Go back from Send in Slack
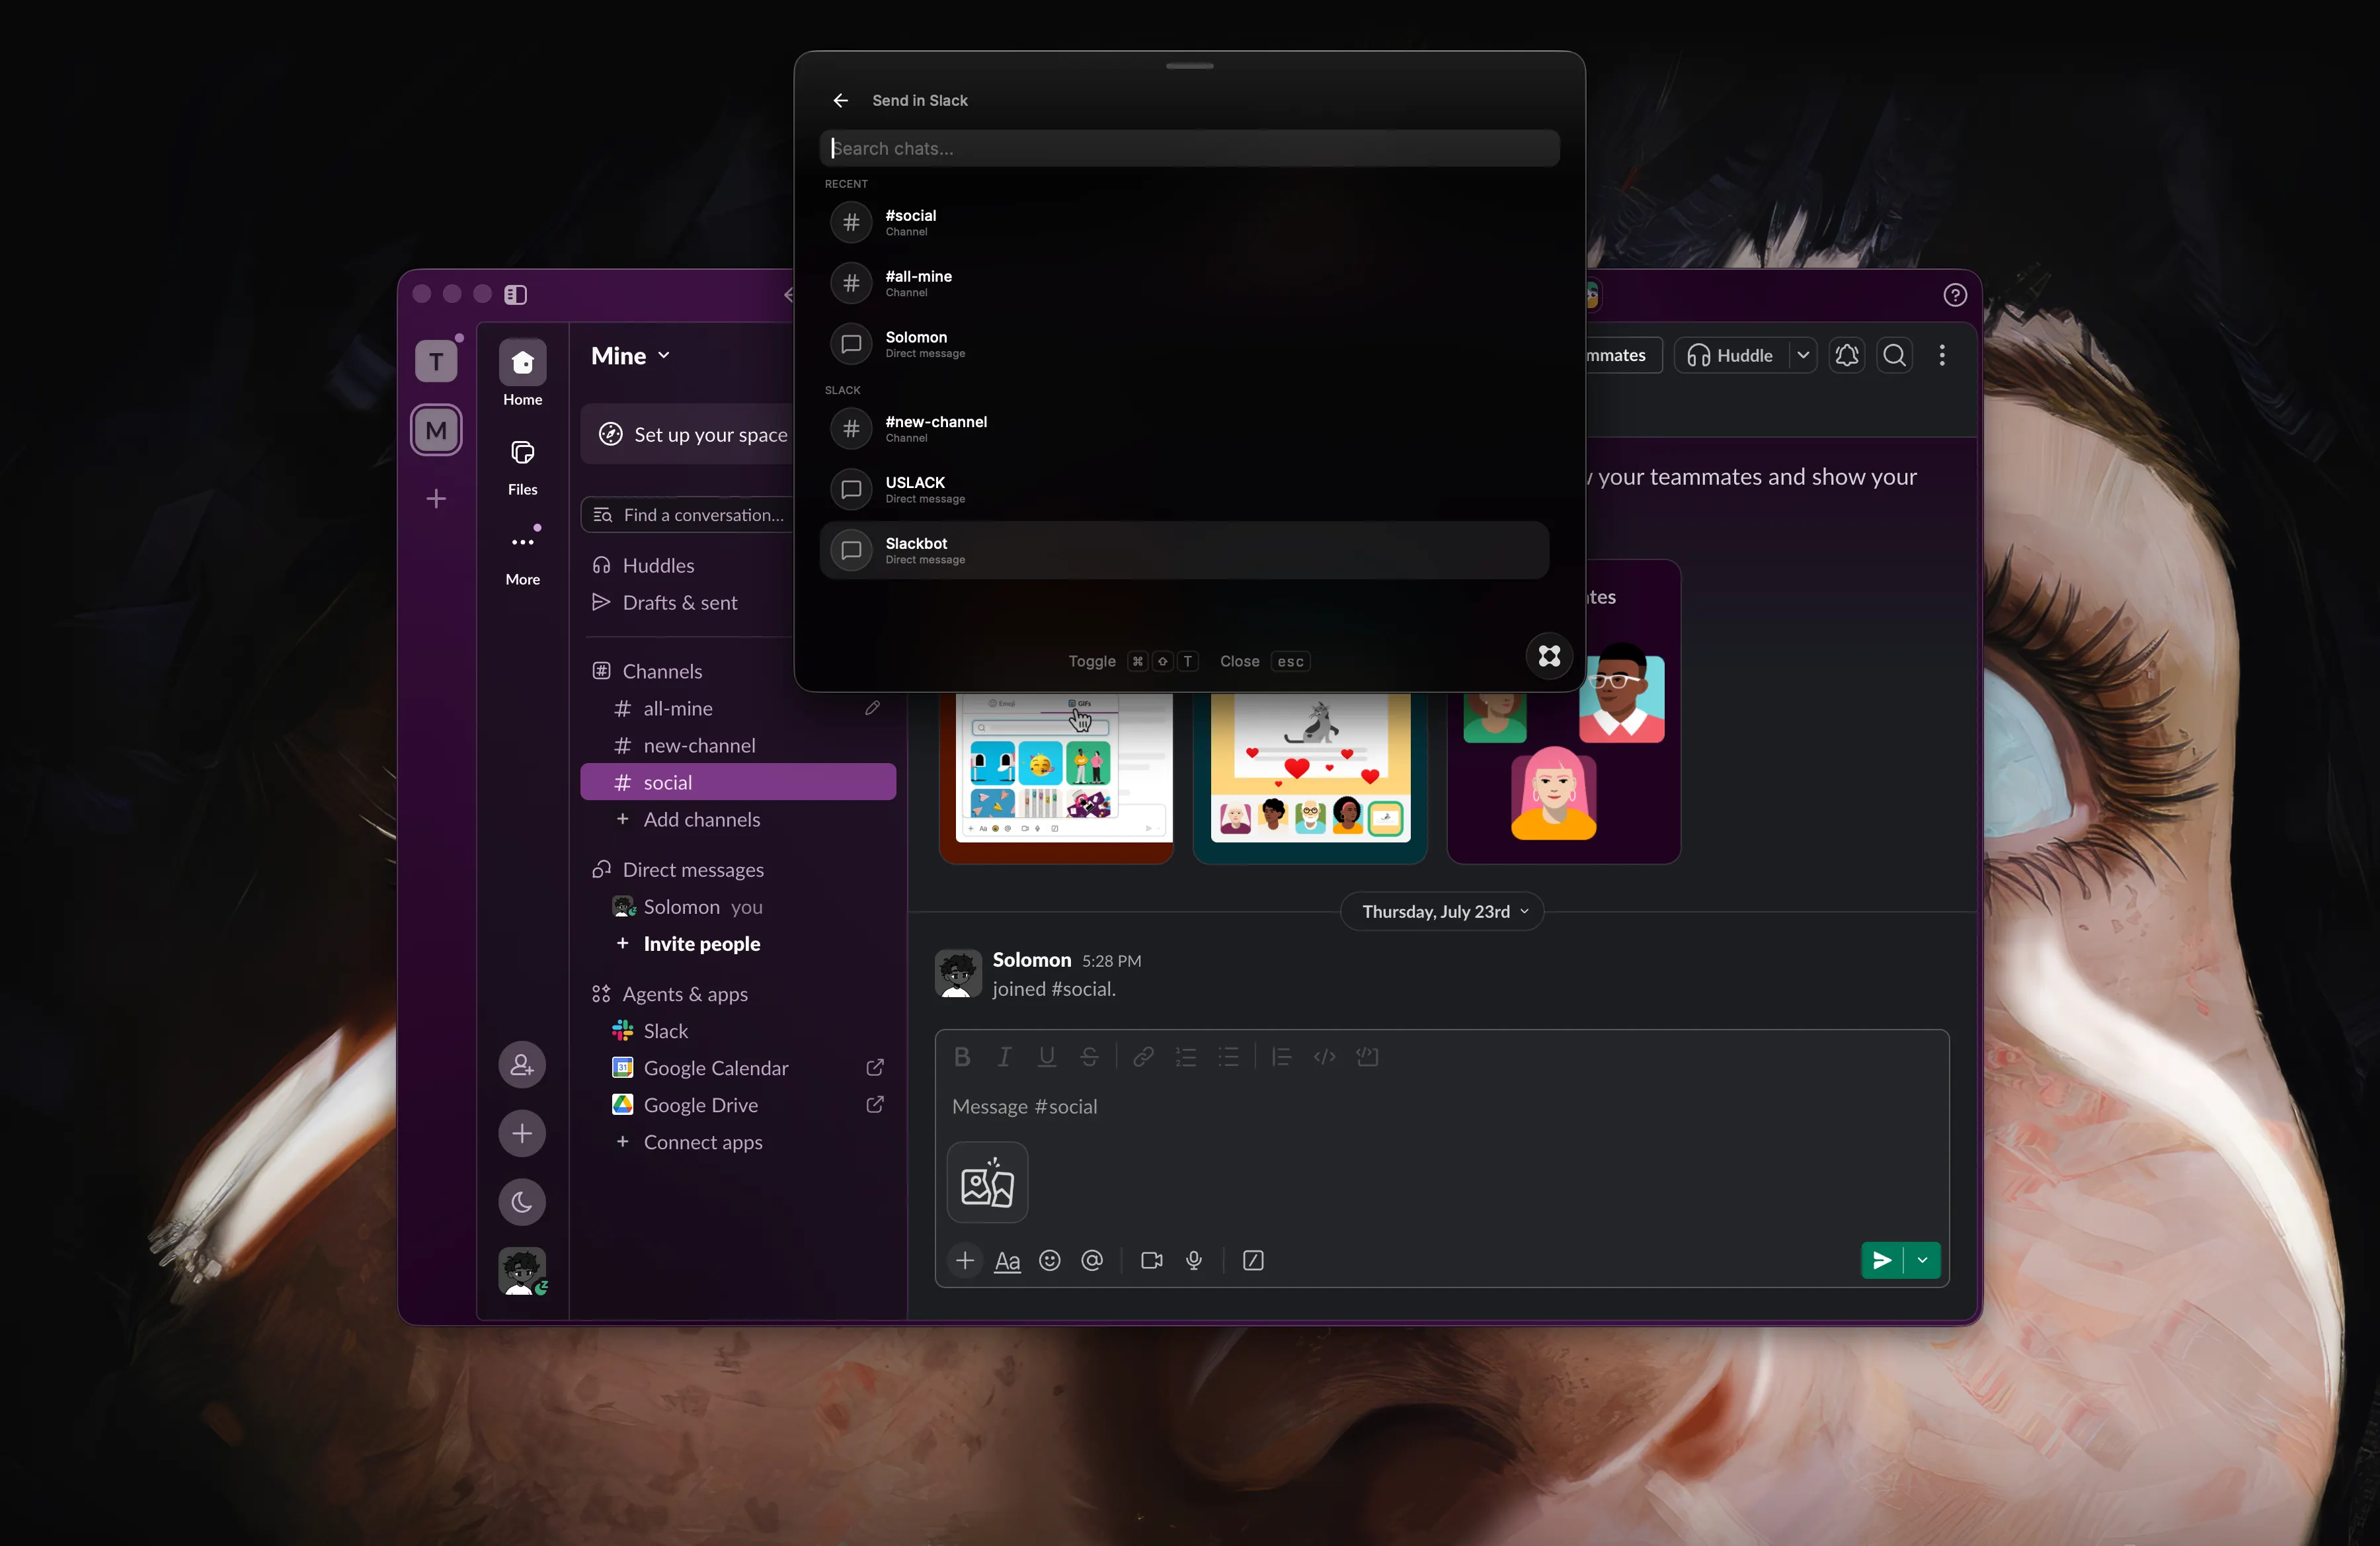 (840, 101)
